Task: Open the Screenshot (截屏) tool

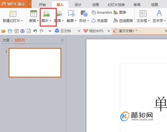Action: [x=72, y=14]
